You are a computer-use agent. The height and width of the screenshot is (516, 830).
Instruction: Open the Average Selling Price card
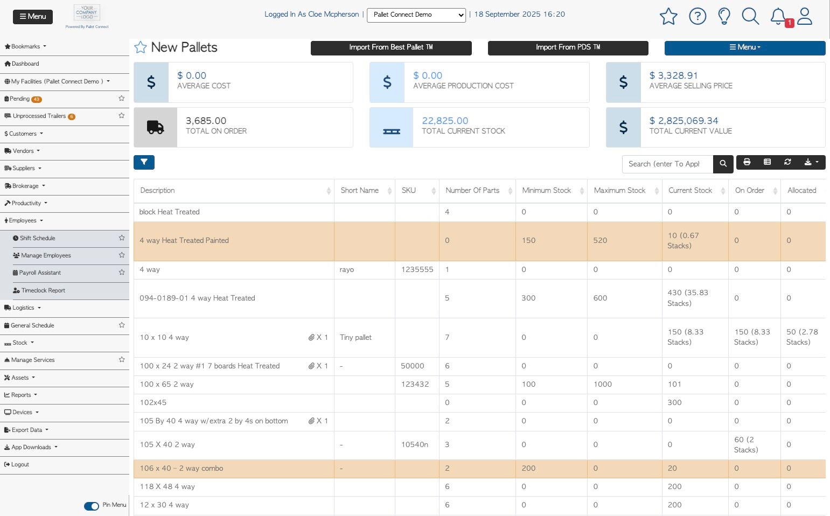tap(715, 82)
